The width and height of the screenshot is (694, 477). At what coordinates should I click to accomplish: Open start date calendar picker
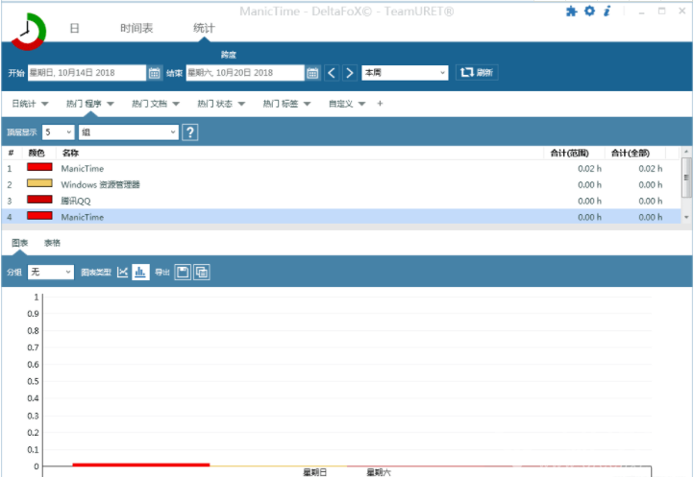point(154,73)
